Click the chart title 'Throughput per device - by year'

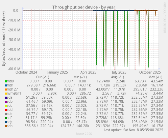(84, 7)
